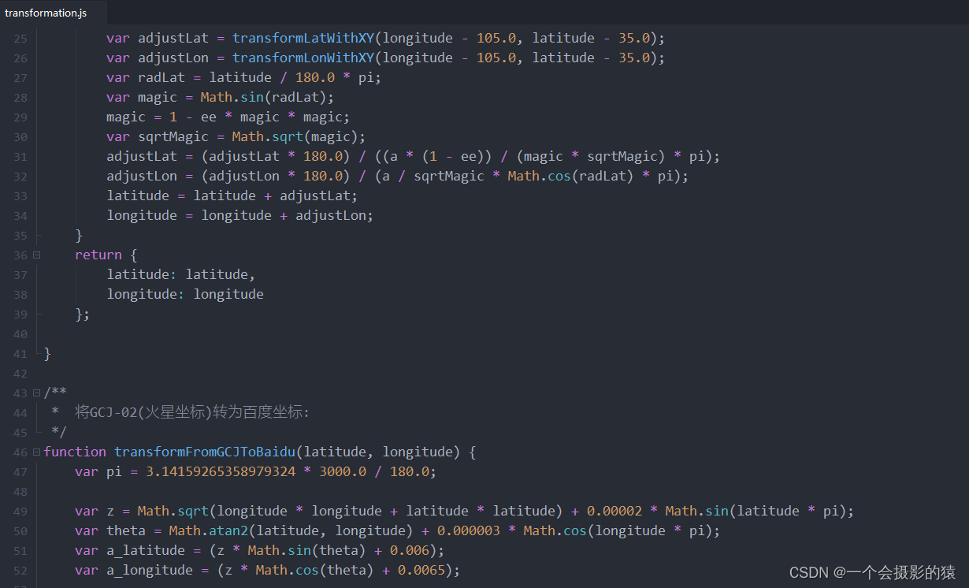Click line number 52 in gutter
969x588 pixels.
point(20,571)
